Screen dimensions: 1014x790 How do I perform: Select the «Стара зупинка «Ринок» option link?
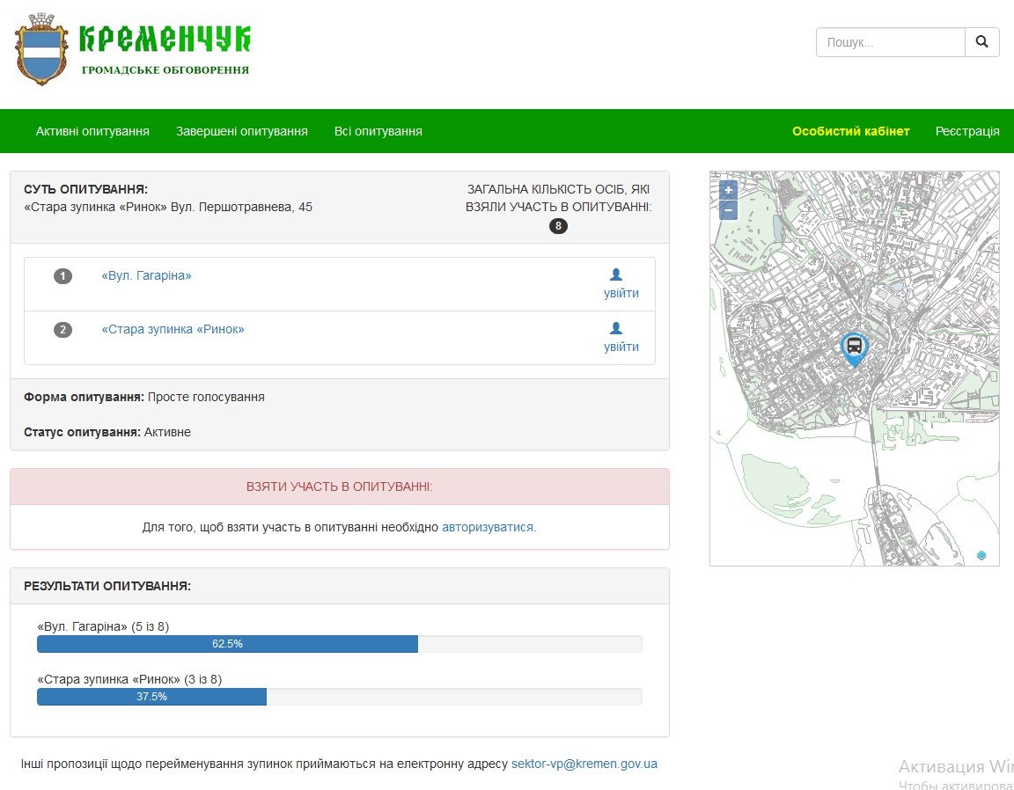pos(173,329)
